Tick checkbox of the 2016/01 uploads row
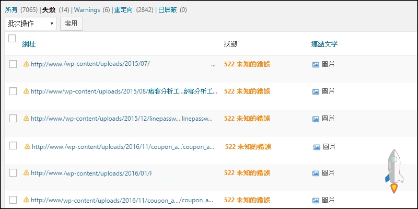Viewport: 418px width, 209px height. click(13, 172)
